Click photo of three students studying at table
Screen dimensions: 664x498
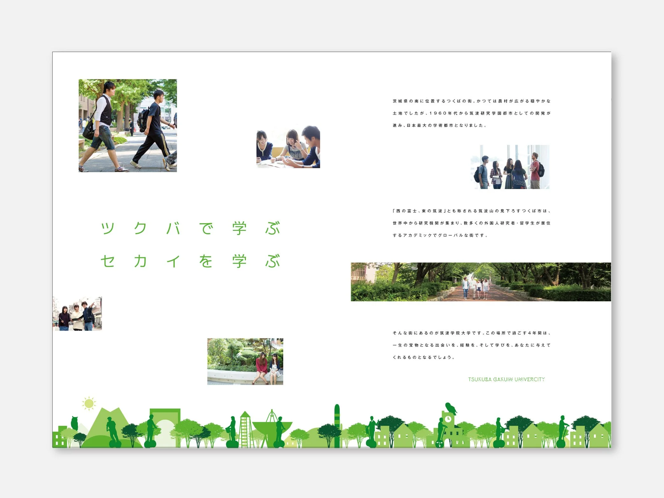288,147
